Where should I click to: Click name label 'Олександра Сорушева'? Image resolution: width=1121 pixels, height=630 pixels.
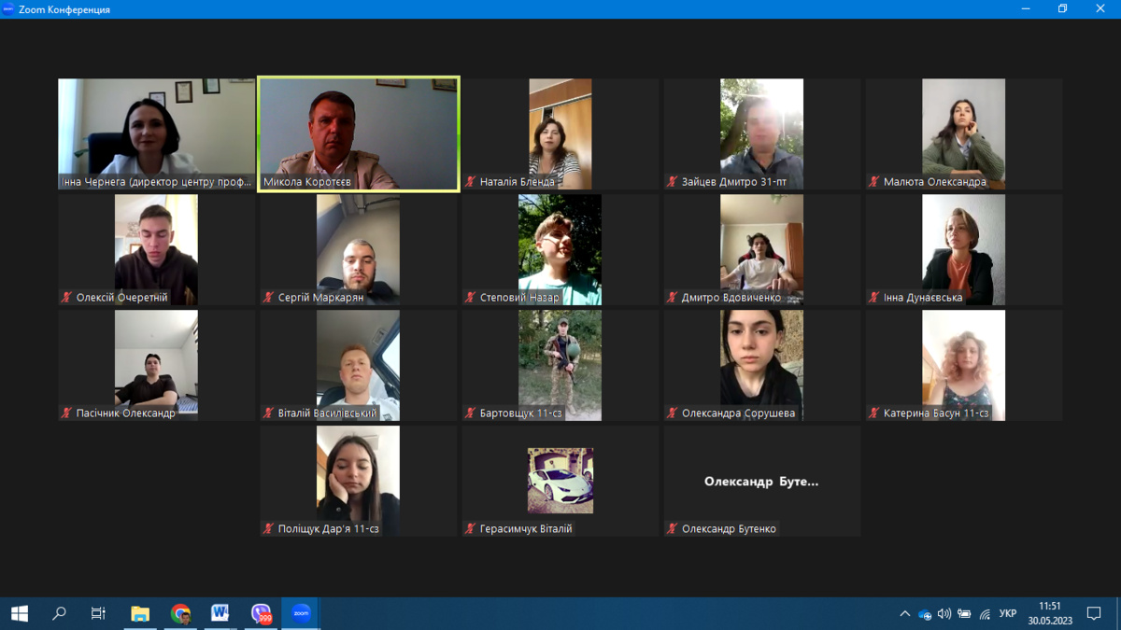click(738, 413)
